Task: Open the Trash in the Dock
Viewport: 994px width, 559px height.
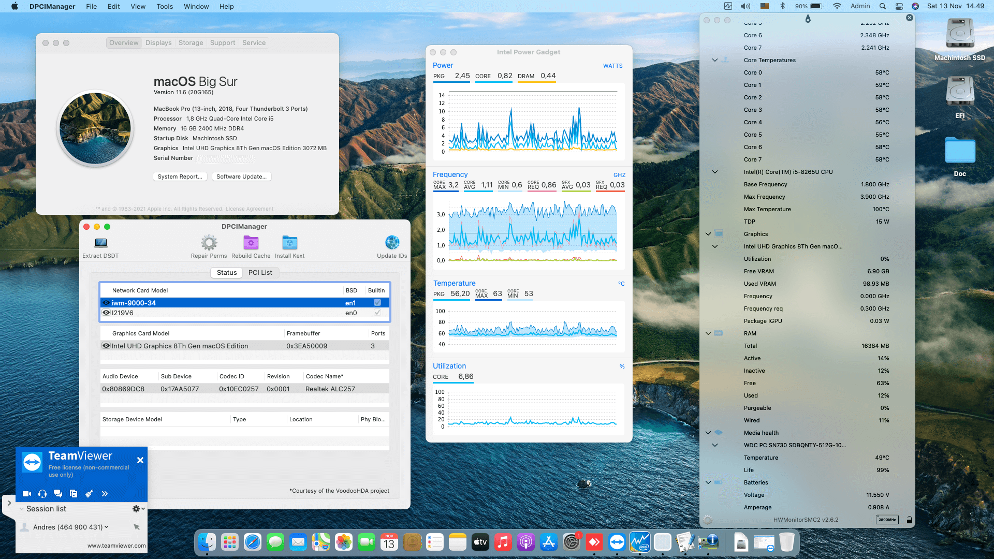Action: pyautogui.click(x=787, y=542)
